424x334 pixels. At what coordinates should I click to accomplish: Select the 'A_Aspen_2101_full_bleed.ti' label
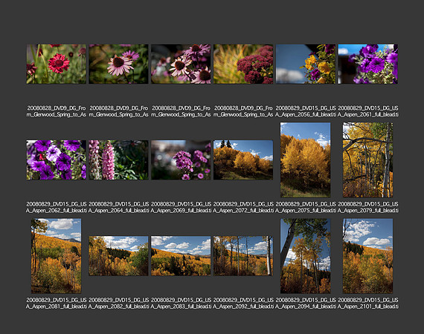pos(368,307)
